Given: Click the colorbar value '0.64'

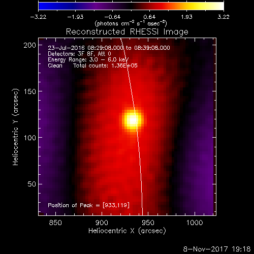Looking at the screenshot, I should coord(149,17).
